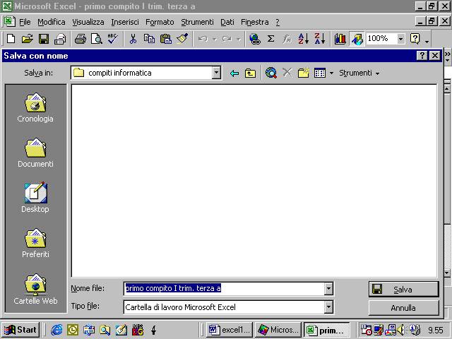Open a file with the Open folder icon
The width and height of the screenshot is (452, 339).
pyautogui.click(x=28, y=38)
